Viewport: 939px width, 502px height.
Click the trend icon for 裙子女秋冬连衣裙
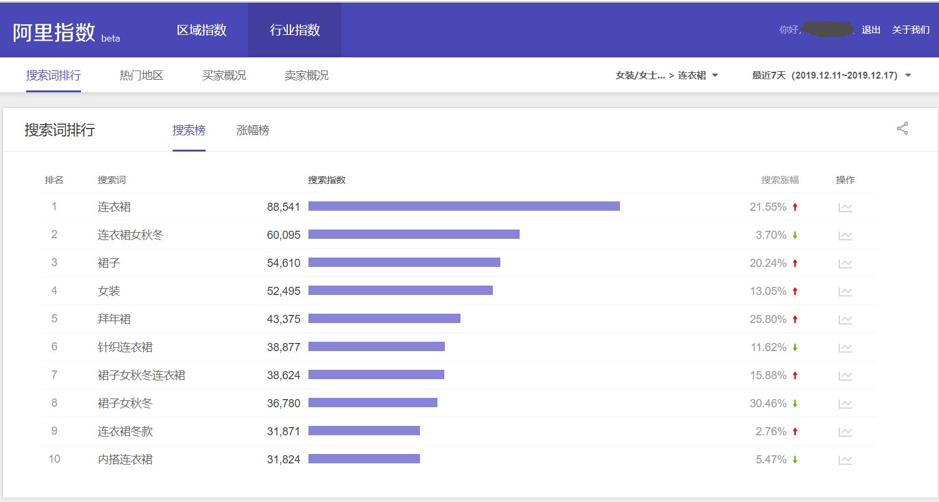(x=845, y=375)
